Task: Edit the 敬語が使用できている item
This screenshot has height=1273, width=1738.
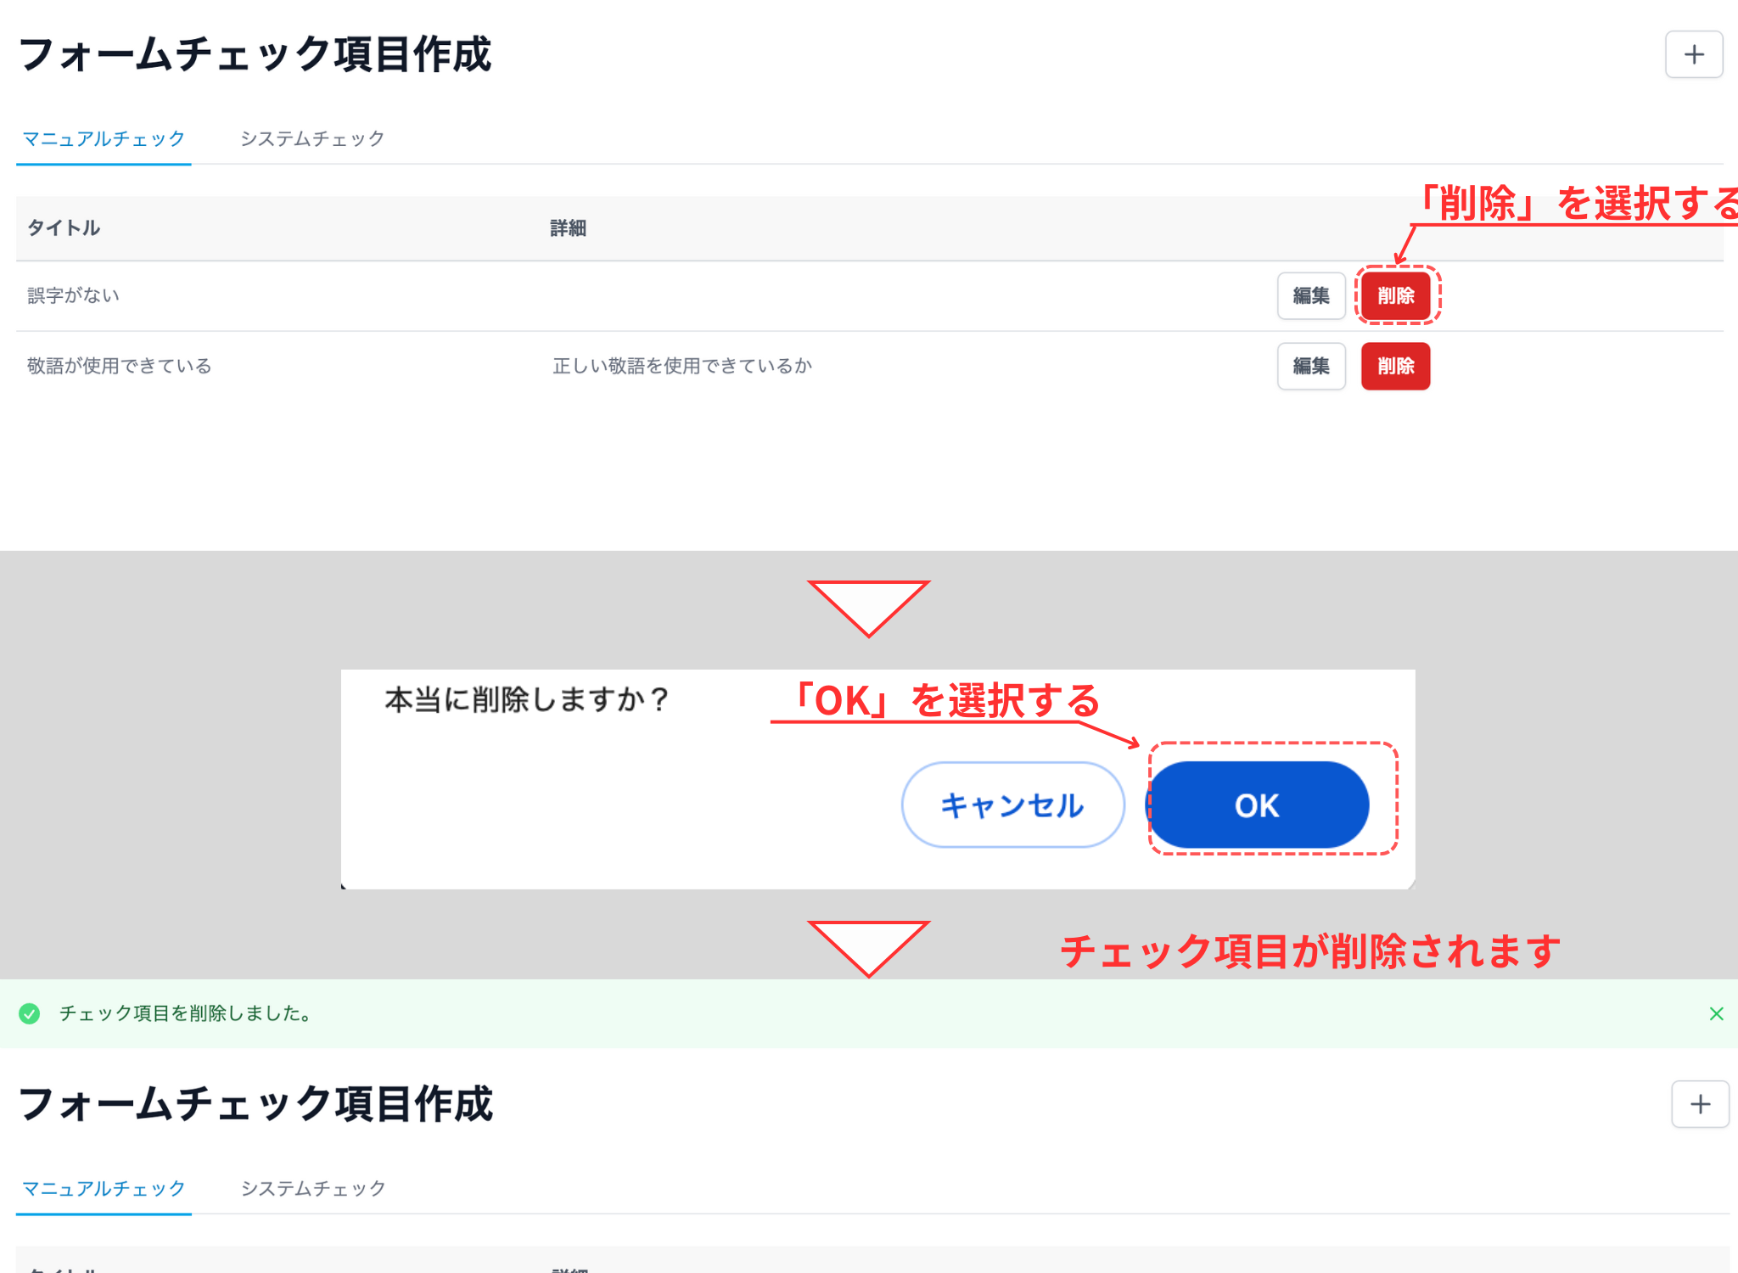Action: 1311,366
